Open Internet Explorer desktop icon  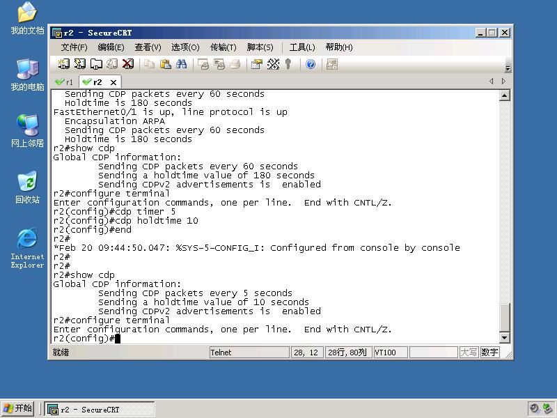coord(27,248)
